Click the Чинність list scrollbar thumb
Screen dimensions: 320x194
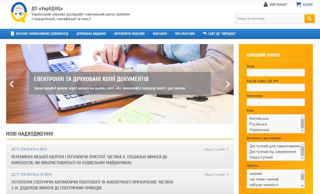click(x=303, y=177)
